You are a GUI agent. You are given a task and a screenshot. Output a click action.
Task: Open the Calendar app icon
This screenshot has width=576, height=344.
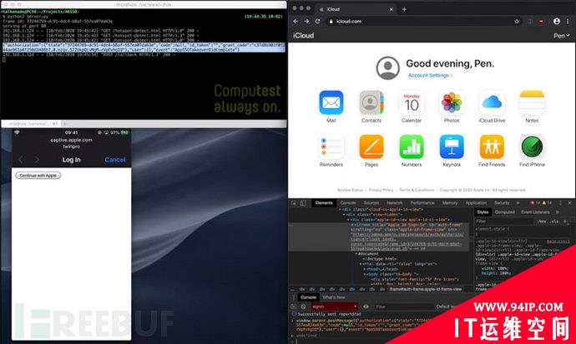click(412, 102)
